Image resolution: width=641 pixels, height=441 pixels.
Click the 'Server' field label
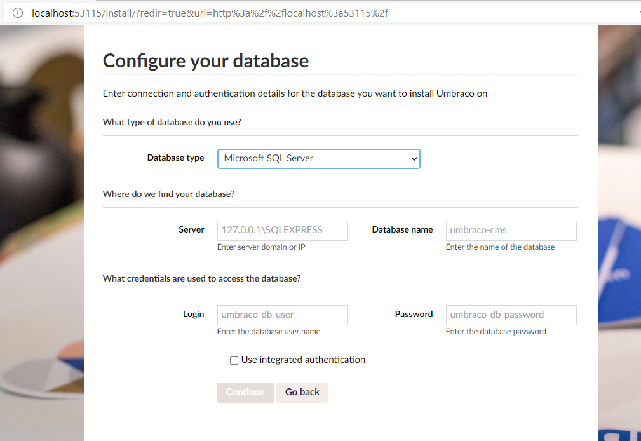click(191, 229)
